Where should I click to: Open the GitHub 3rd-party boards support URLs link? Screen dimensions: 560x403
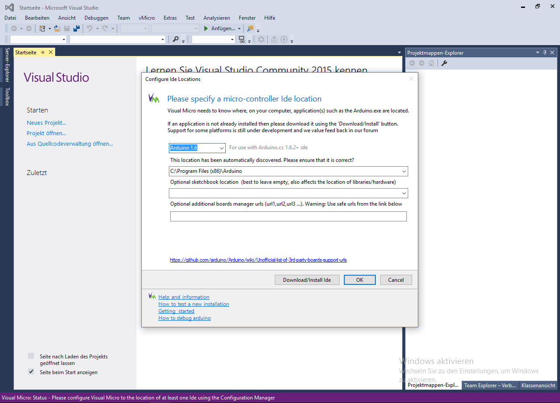[x=258, y=260]
